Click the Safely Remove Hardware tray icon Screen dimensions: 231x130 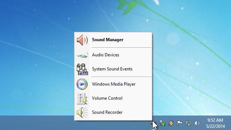[162, 123]
